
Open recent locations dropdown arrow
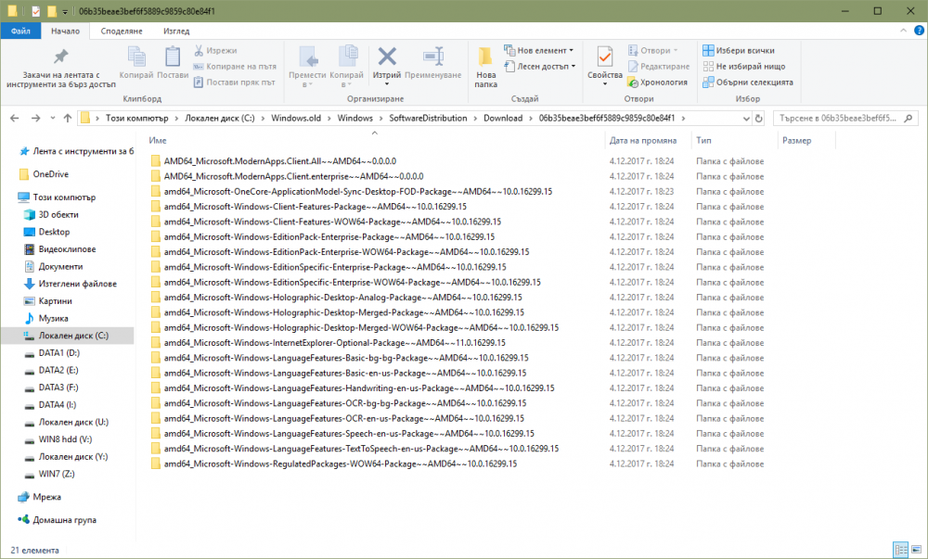(53, 118)
